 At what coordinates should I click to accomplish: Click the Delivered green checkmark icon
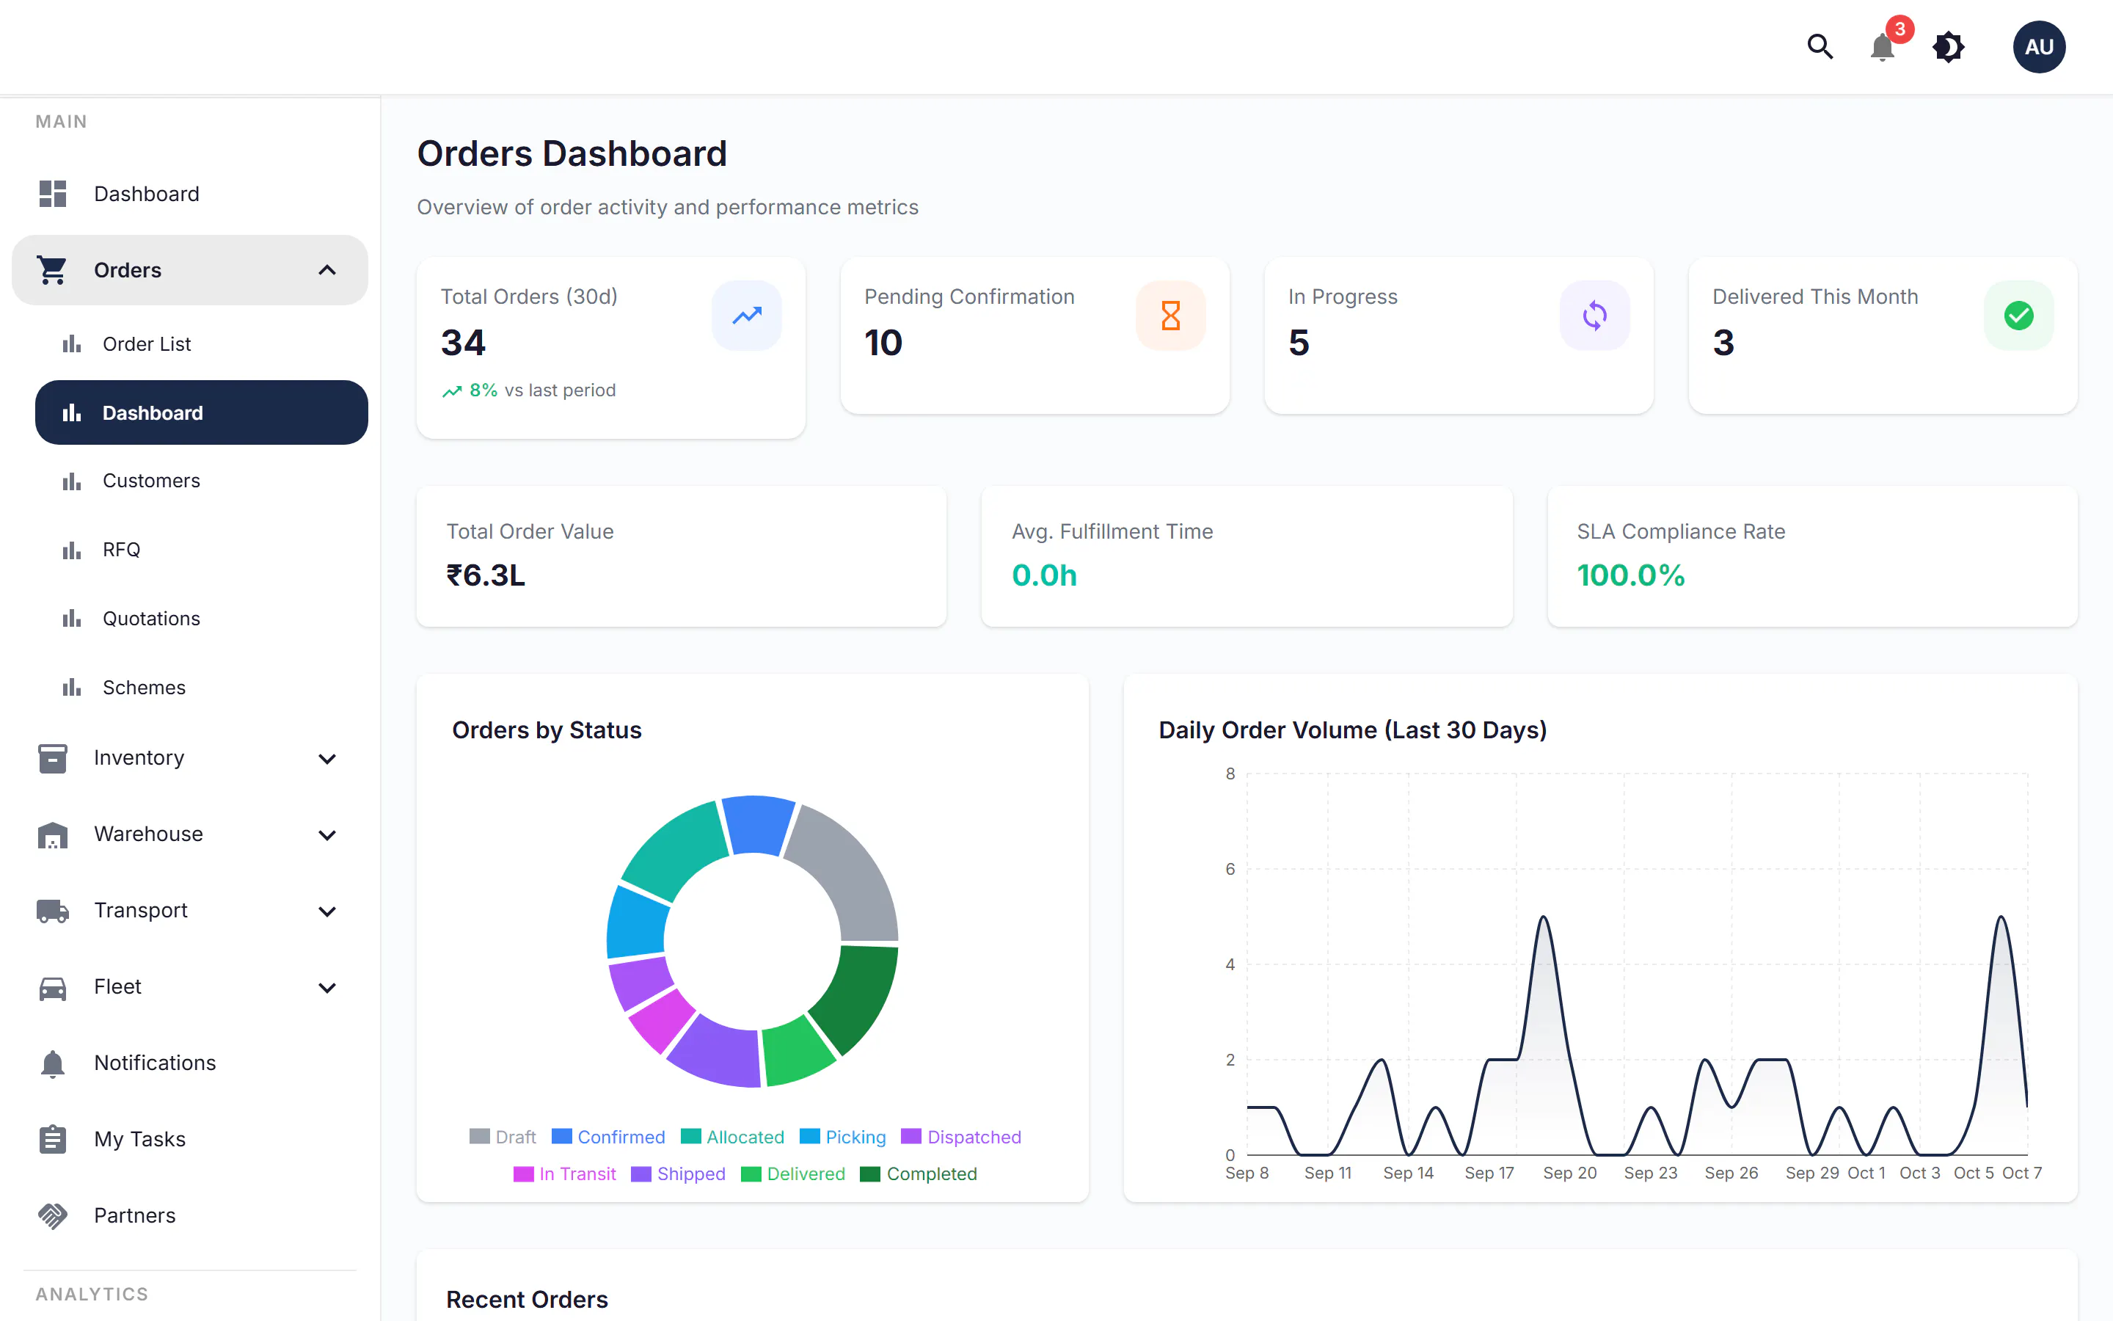pos(2018,316)
